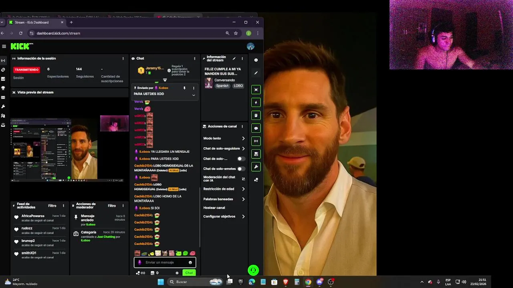This screenshot has width=513, height=288.
Task: Open the Windows Start menu
Action: coord(161,282)
